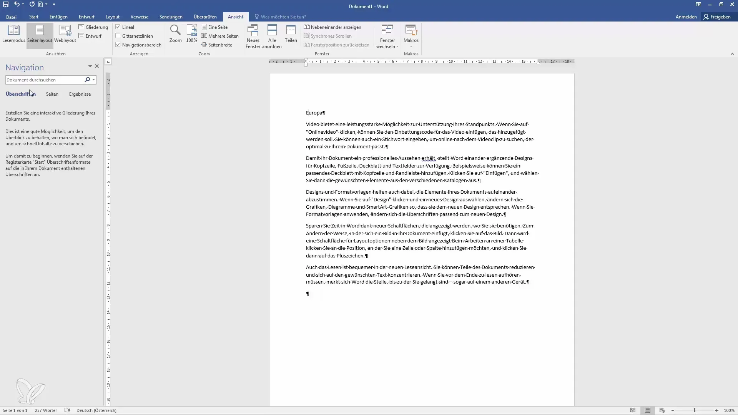Toggle the Navigationsbereich checkbox
Image resolution: width=738 pixels, height=415 pixels.
(x=118, y=45)
